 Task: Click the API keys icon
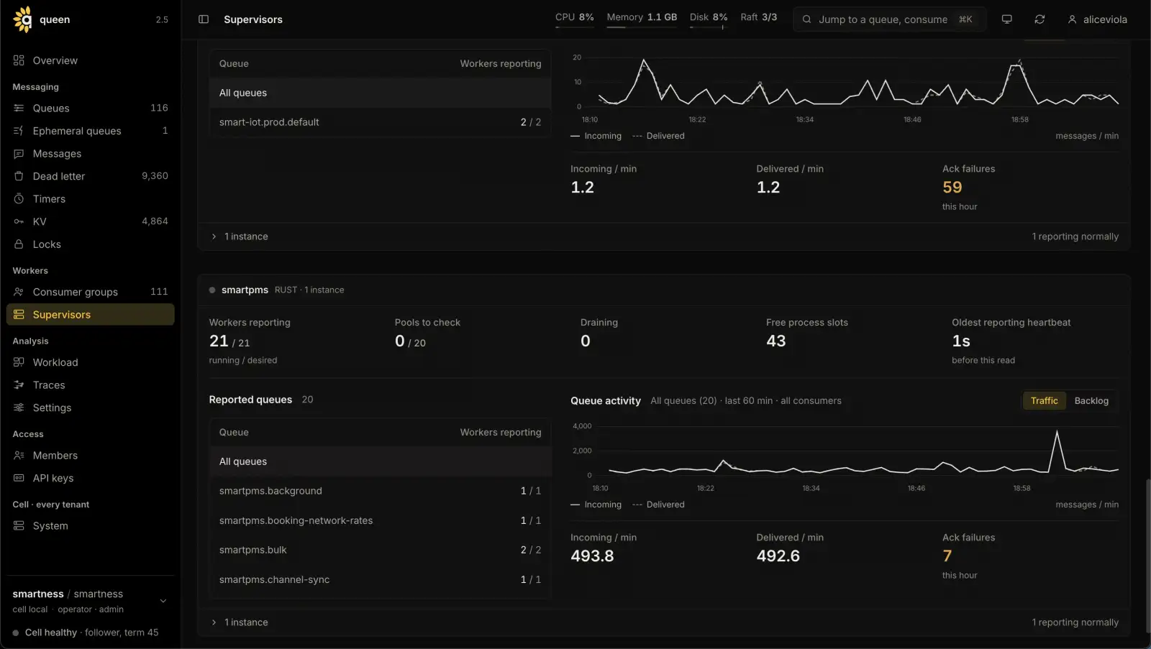[x=19, y=478]
